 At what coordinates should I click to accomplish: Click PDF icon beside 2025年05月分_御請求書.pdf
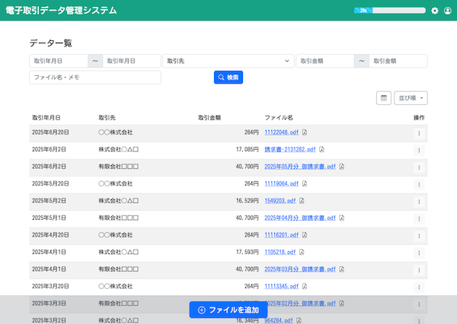tap(341, 167)
